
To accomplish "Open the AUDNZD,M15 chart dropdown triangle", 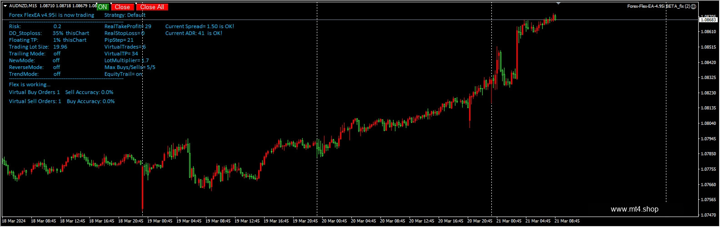I will coord(5,6).
